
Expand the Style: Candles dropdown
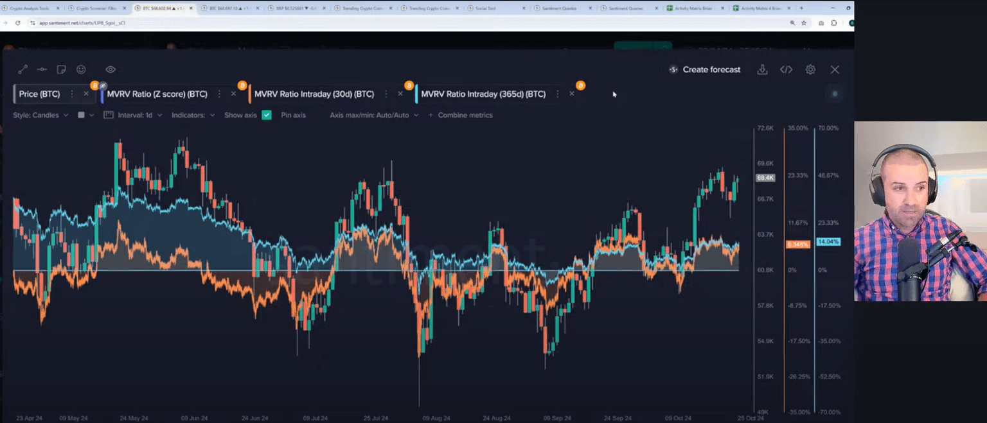click(x=40, y=116)
